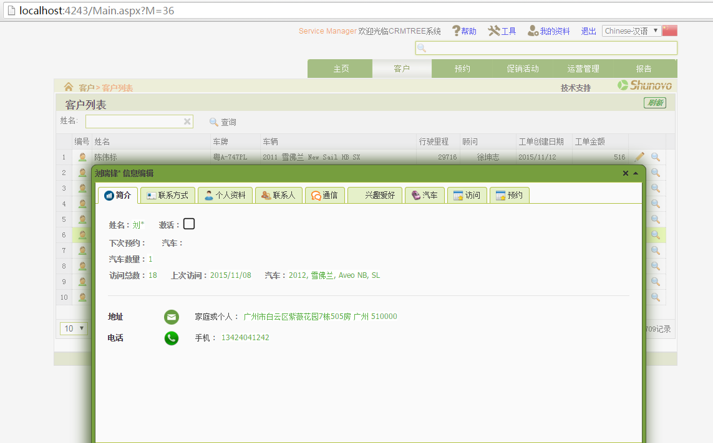Screen dimensions: 713x443
Task: Click the 查询 search button
Action: pyautogui.click(x=228, y=121)
